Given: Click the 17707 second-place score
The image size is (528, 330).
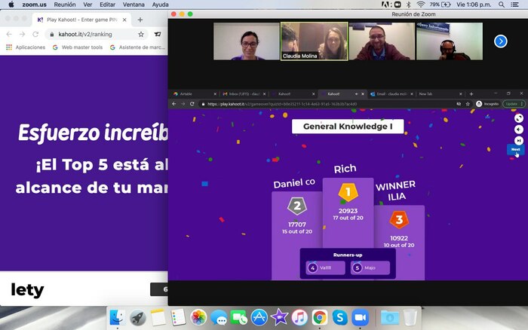Looking at the screenshot, I should pos(297,225).
